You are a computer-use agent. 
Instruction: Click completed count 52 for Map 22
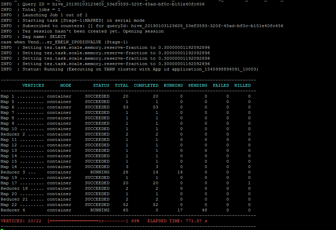point(156,205)
